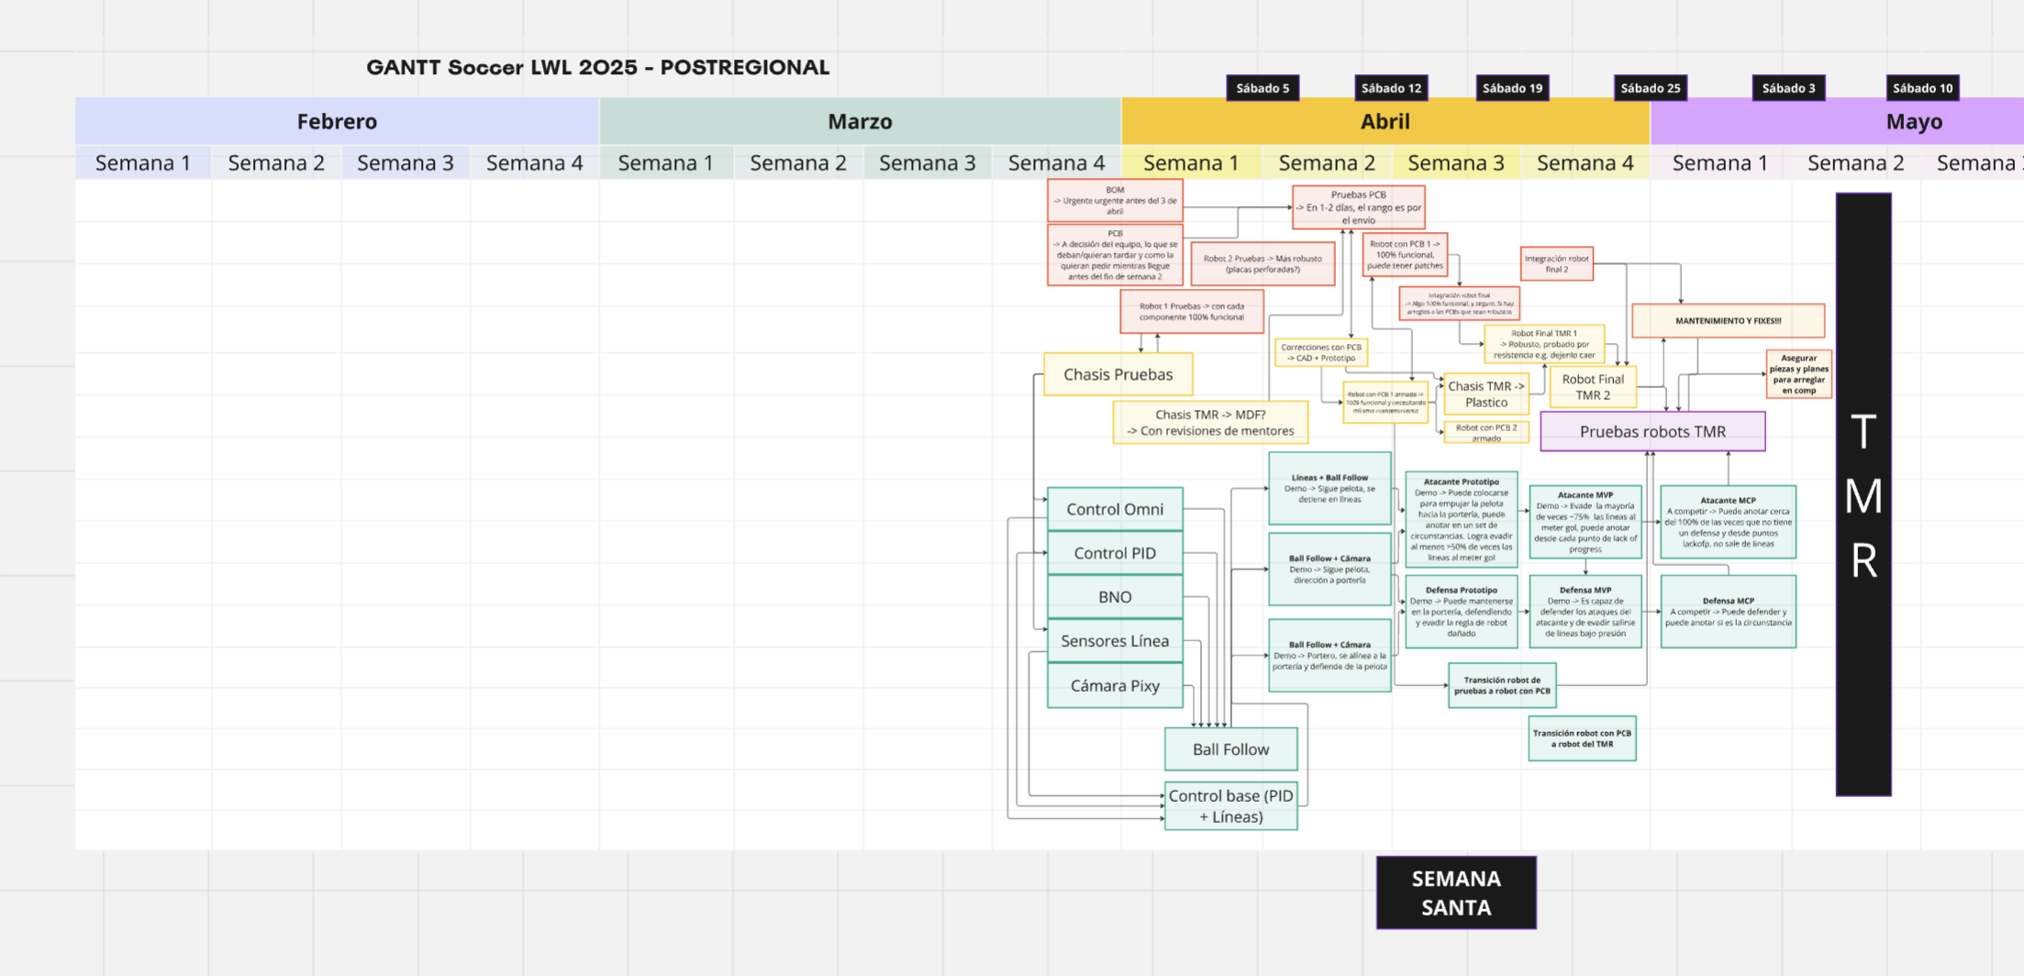The image size is (2024, 976).
Task: Click Semana 4 under the Marzo header
Action: click(x=1056, y=162)
